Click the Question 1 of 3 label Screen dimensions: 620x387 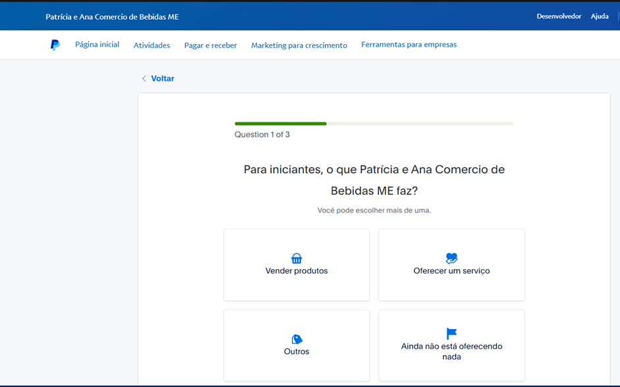coord(262,135)
